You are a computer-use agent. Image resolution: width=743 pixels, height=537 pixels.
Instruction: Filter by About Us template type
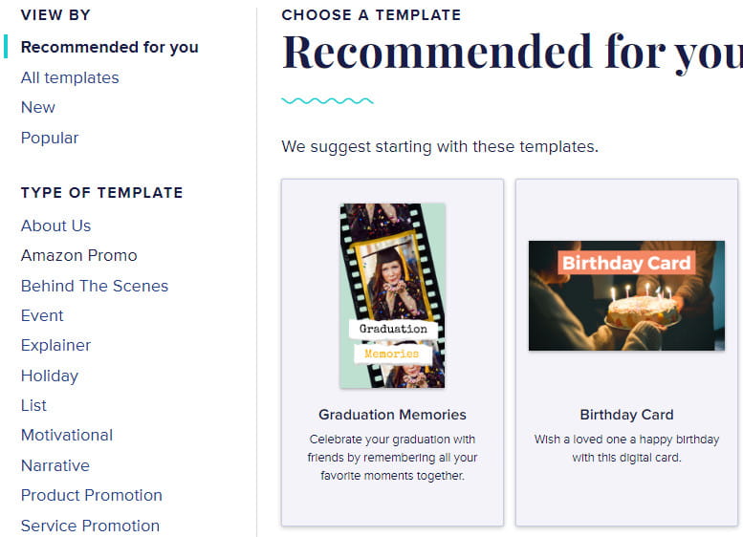click(x=55, y=226)
